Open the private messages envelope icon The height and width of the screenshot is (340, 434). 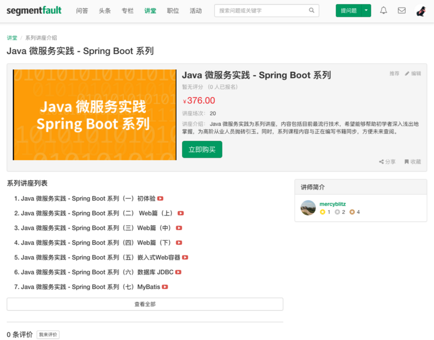[403, 10]
